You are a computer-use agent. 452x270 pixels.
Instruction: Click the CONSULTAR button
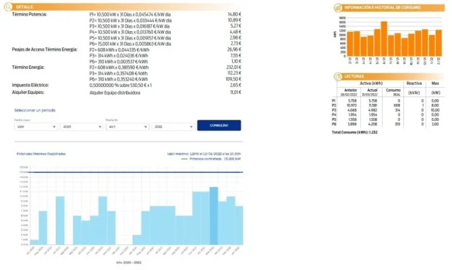[219, 126]
